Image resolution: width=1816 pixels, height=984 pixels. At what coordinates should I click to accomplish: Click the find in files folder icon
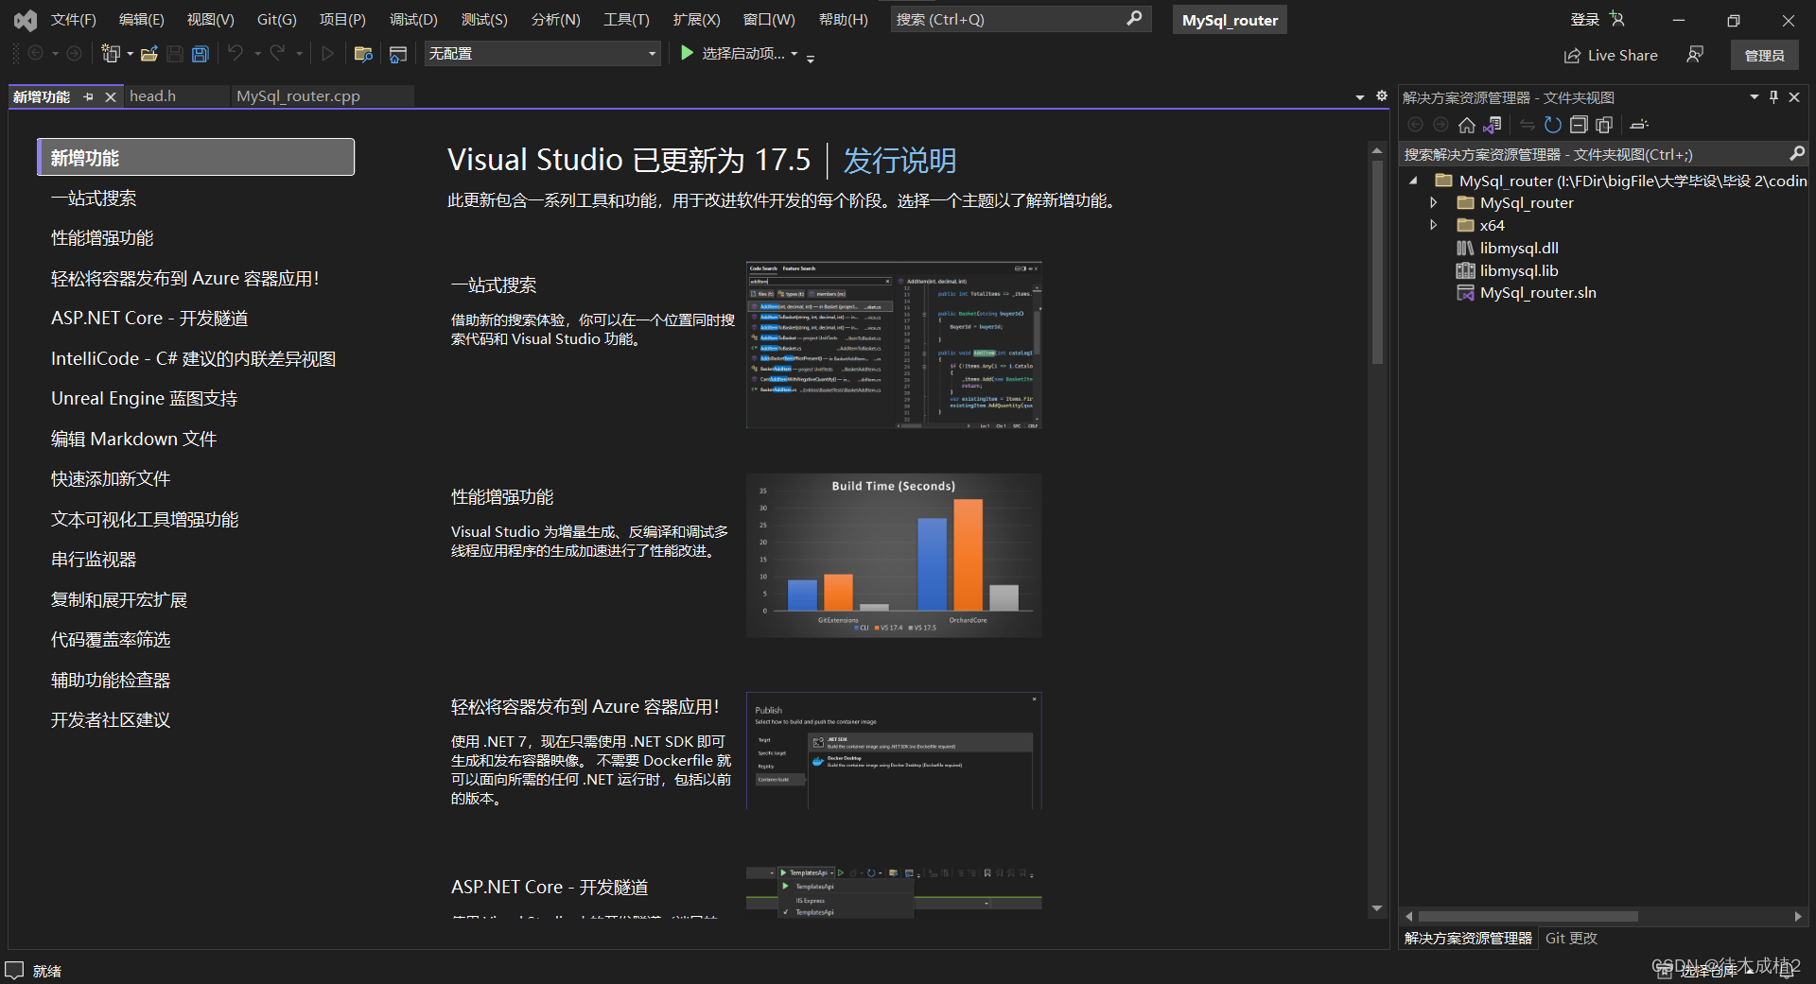[x=363, y=54]
